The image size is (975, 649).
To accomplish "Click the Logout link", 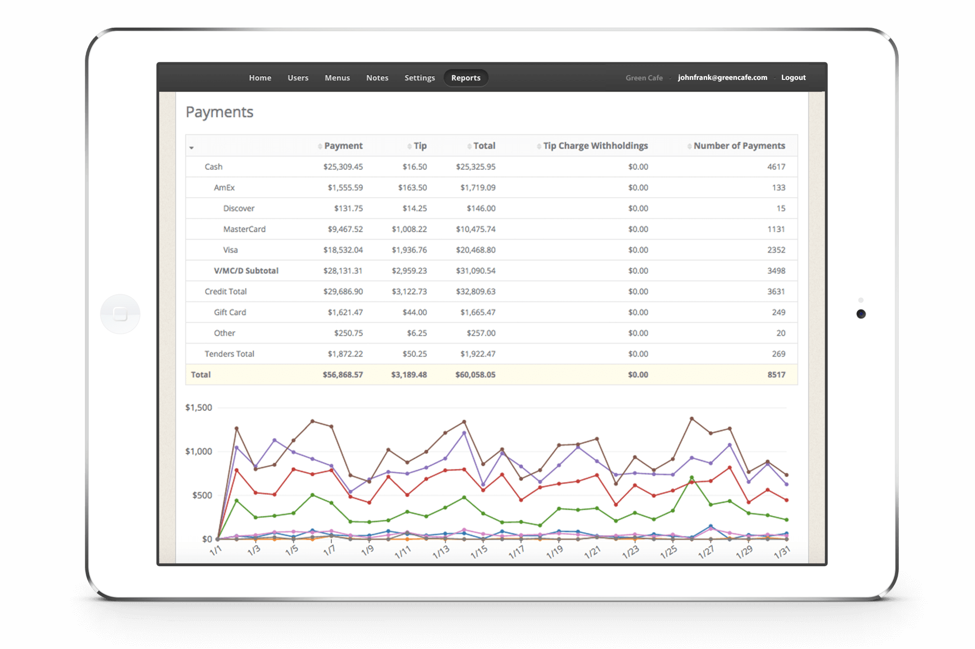I will pos(793,77).
